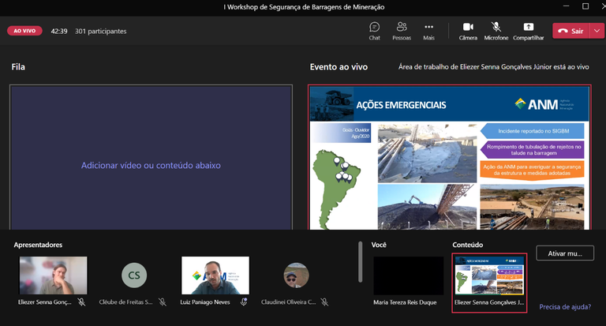The image size is (606, 326).
Task: Open the Precisa de ajuda? link
Action: (566, 307)
